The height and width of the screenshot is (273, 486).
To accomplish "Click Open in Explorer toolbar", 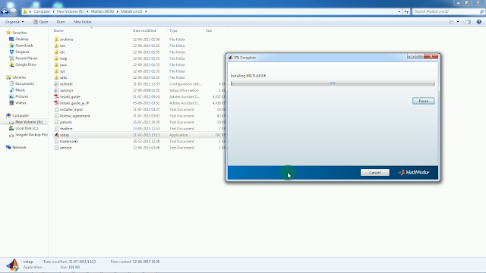I will tap(40, 22).
